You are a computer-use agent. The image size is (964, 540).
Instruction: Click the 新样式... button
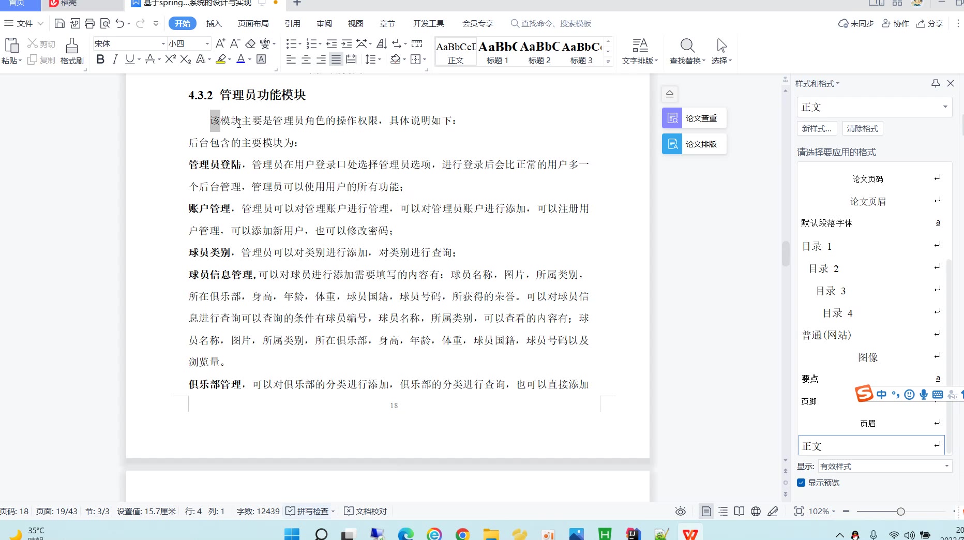pos(817,128)
